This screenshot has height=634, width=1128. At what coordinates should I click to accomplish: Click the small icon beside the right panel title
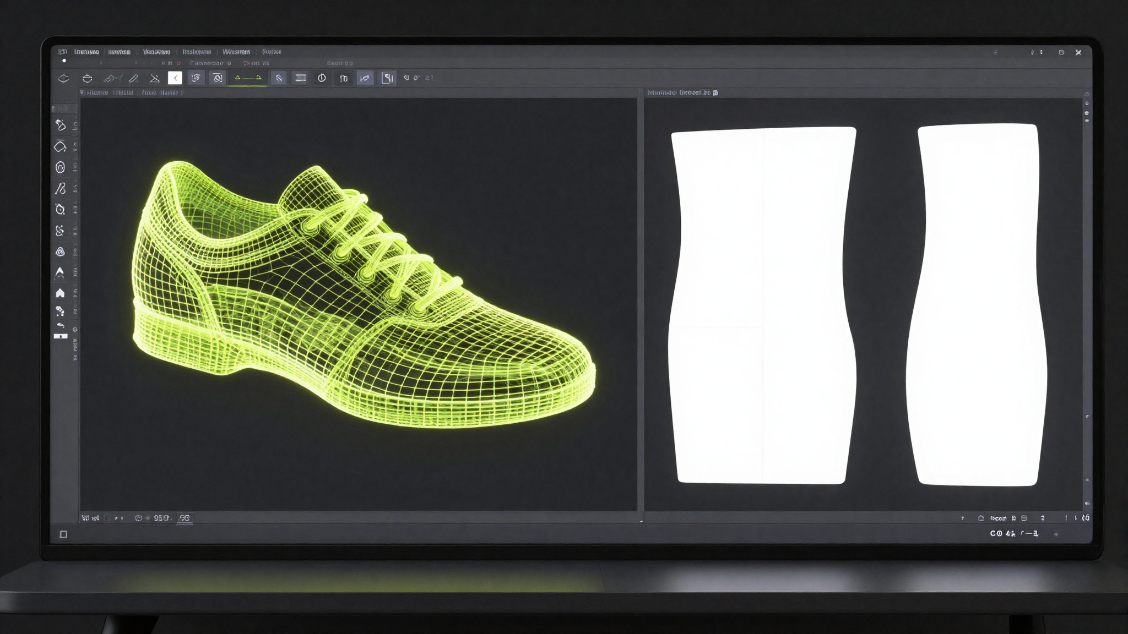click(x=715, y=93)
